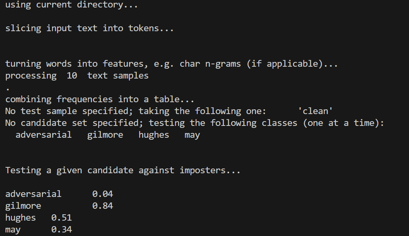Click 'gilmore' in the candidate classes list
The height and width of the screenshot is (236, 409).
point(105,135)
